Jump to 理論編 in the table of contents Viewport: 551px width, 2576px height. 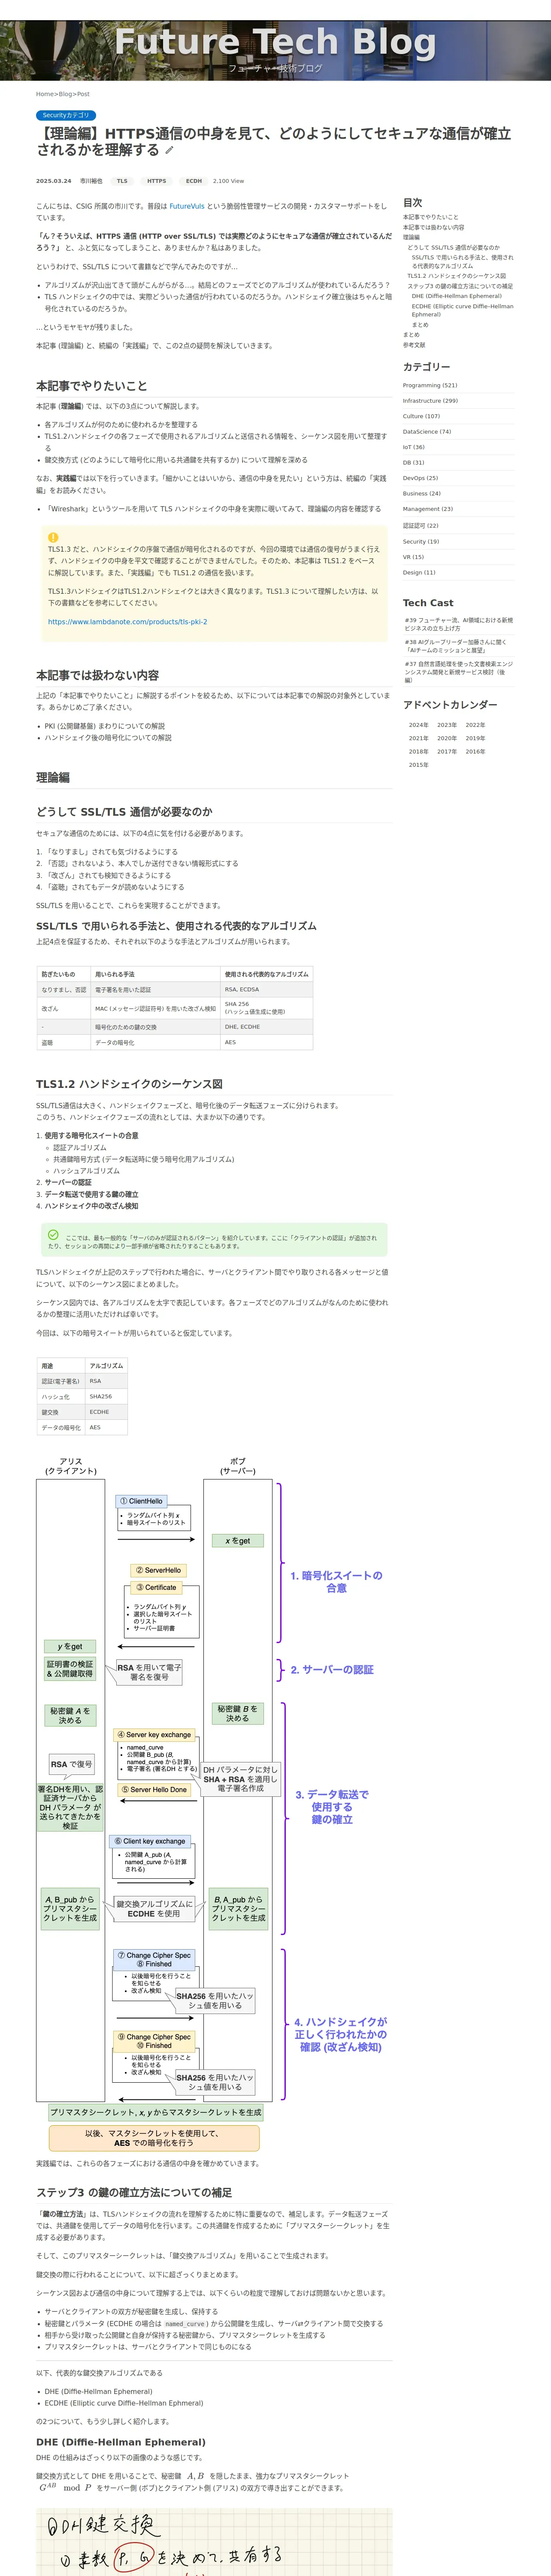tap(411, 237)
